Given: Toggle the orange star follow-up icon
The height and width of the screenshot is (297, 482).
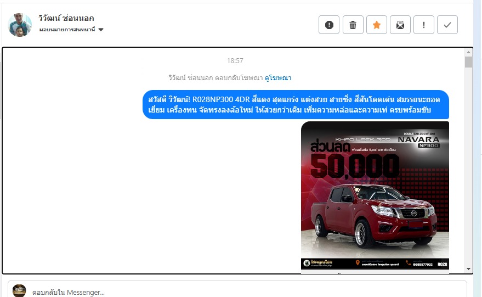Looking at the screenshot, I should click(x=377, y=25).
